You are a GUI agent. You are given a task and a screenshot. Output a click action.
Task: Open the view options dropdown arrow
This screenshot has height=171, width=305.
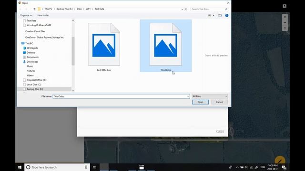(x=213, y=15)
